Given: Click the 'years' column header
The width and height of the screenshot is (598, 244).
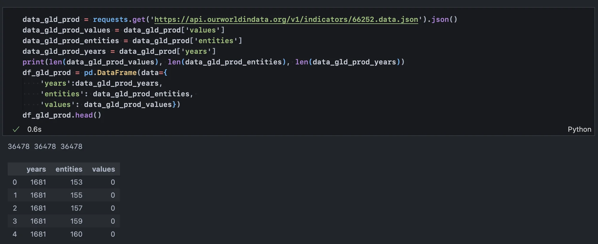Looking at the screenshot, I should coord(36,169).
